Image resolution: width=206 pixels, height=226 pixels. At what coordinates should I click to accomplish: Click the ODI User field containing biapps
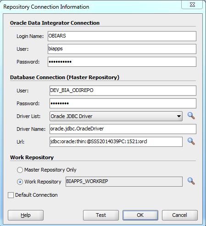coord(122,49)
